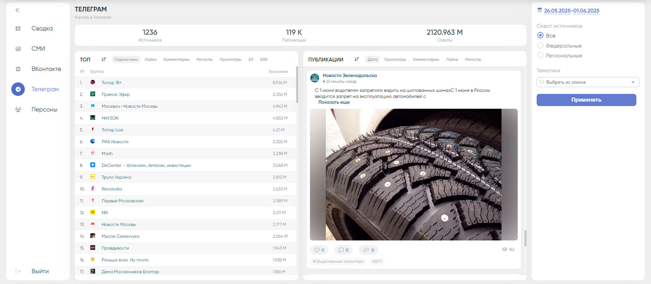Expand post text with Показать еще

click(334, 102)
